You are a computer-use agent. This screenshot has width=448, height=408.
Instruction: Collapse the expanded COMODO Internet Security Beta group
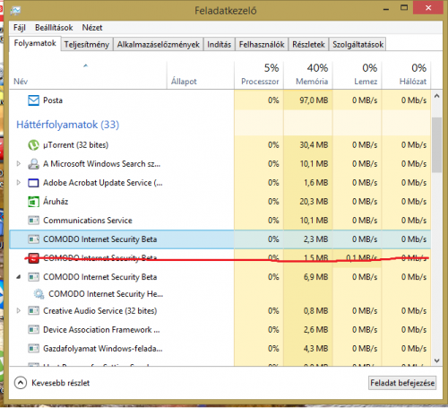[x=19, y=277]
